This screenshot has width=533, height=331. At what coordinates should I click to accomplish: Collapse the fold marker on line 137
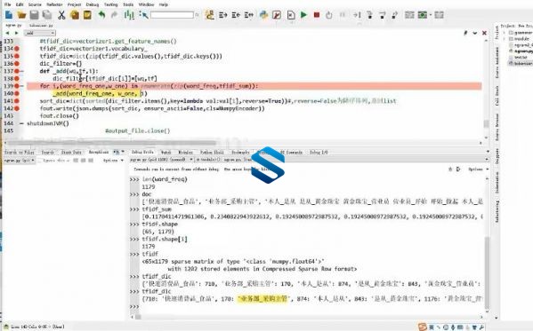(21, 71)
